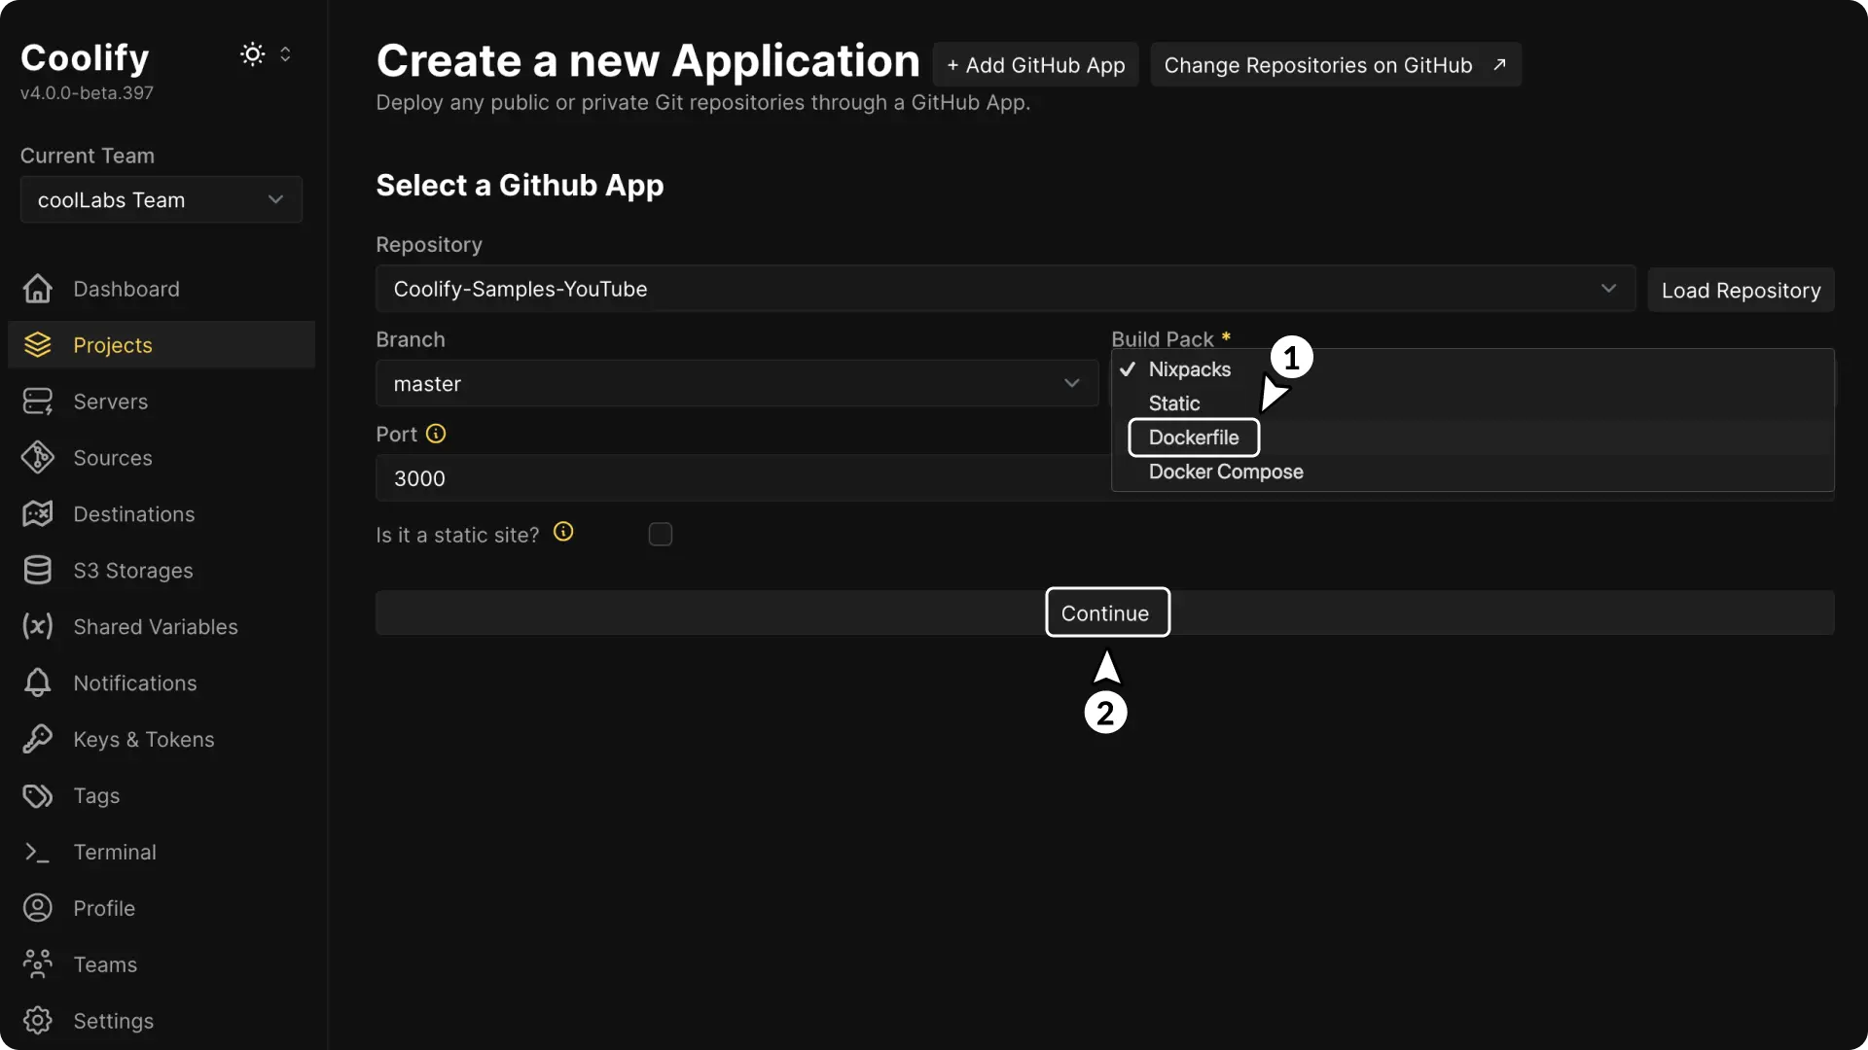Click the Sources git icon
The image size is (1868, 1050).
coord(38,458)
